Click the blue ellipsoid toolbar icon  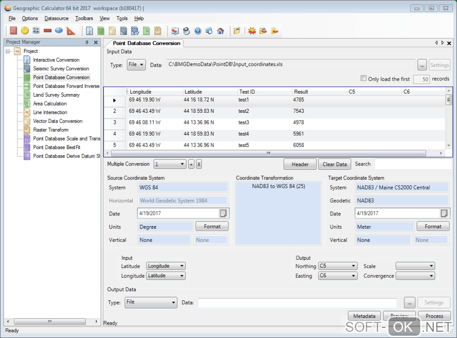(59, 31)
